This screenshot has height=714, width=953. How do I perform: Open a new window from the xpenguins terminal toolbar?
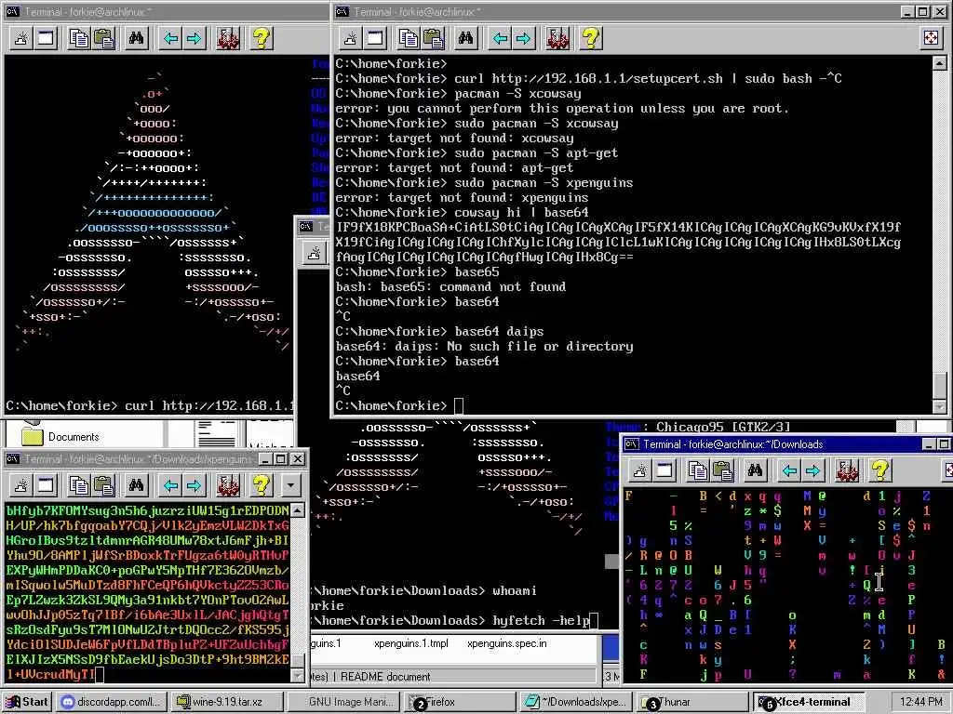point(47,485)
